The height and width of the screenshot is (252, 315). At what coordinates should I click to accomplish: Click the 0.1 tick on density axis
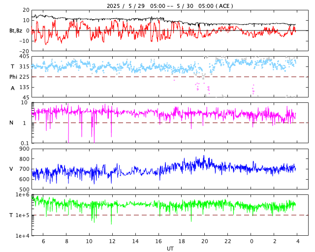25,143
